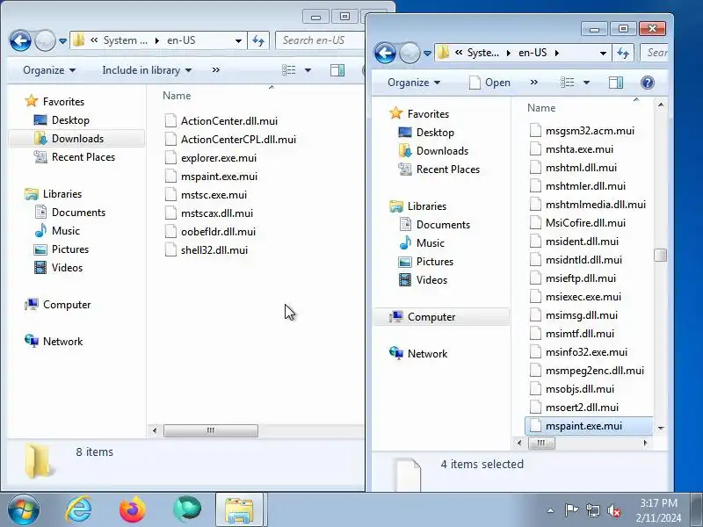Show more toolbar commands in right window
703x527 pixels.
pos(534,83)
